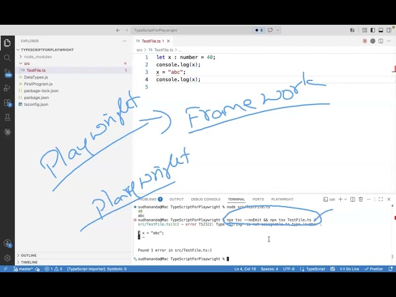Click the Explorer views ellipsis menu

pyautogui.click(x=124, y=41)
